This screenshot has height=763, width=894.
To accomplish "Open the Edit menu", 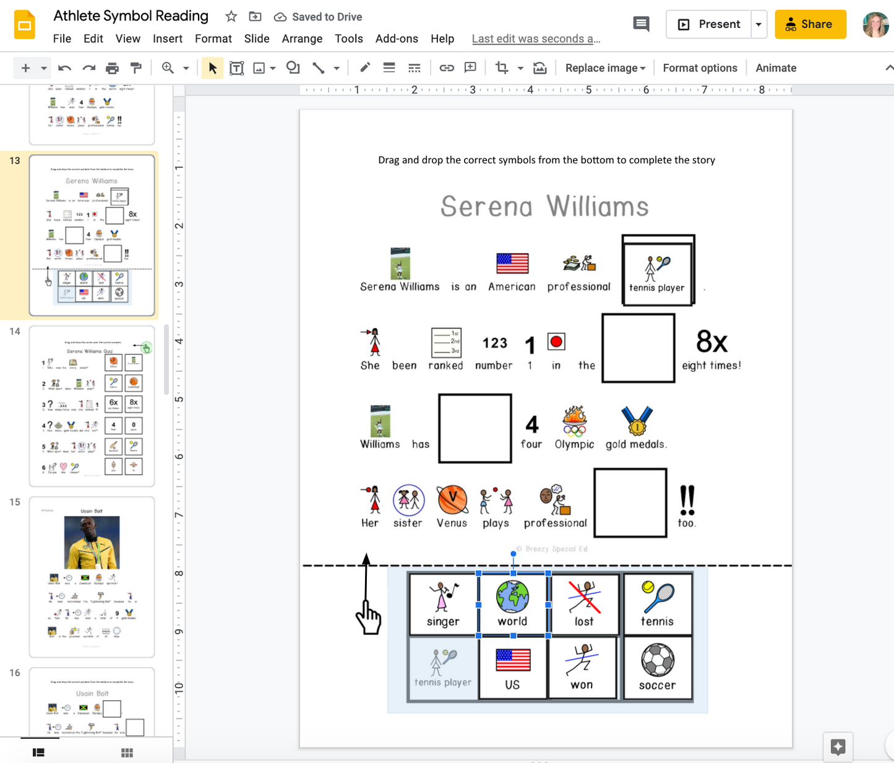I will pos(93,38).
